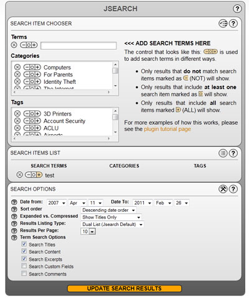
Task: Open the plugin tutorial page link
Action: [x=167, y=129]
